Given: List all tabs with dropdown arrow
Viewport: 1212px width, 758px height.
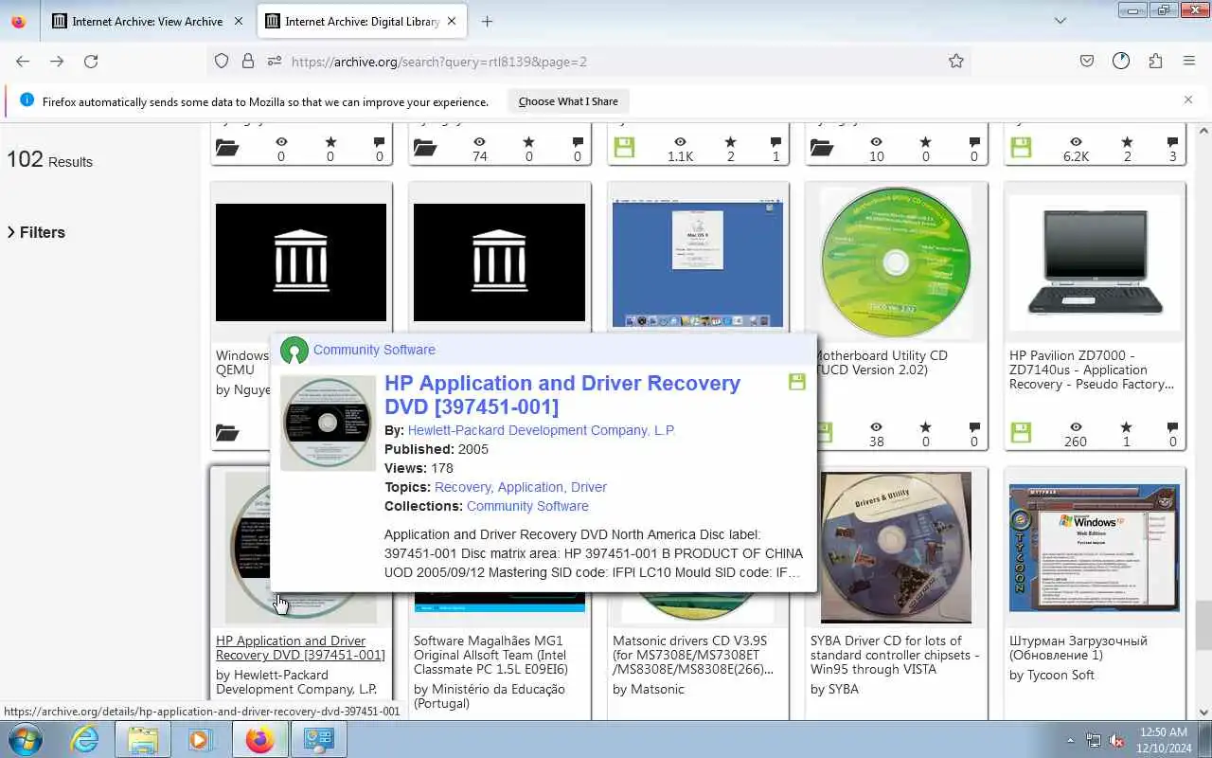Looking at the screenshot, I should click(1060, 21).
